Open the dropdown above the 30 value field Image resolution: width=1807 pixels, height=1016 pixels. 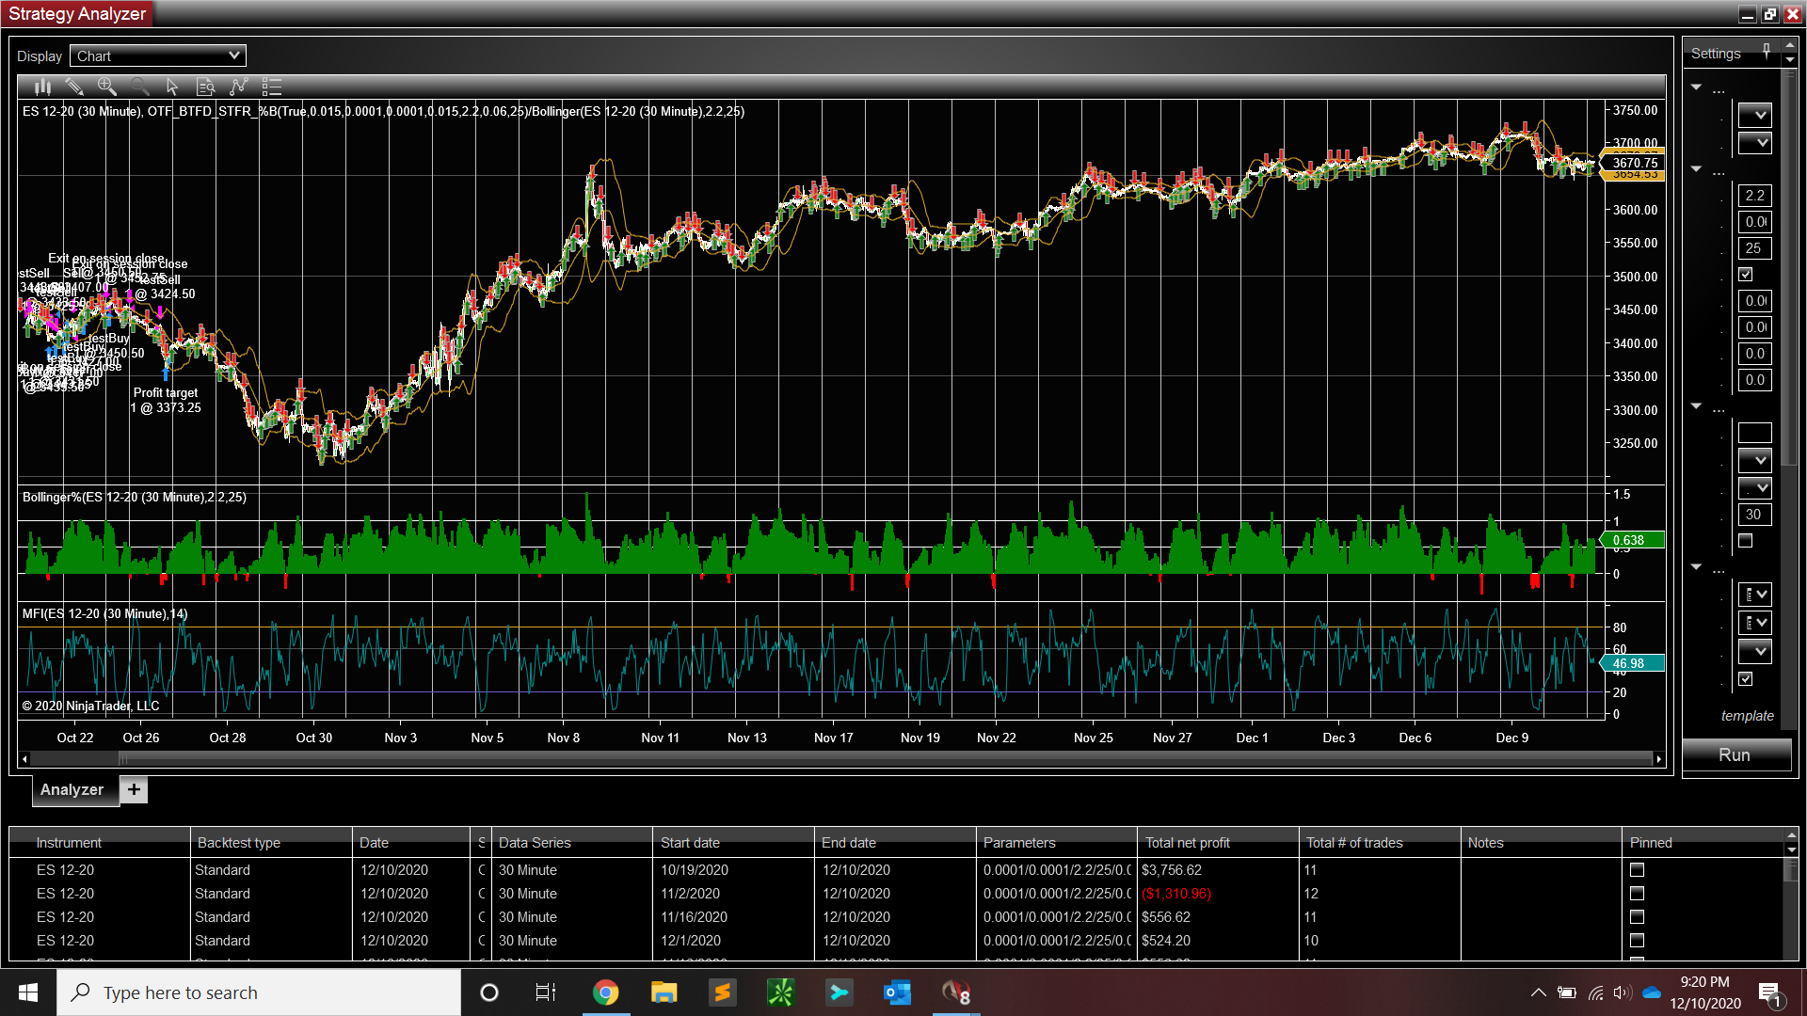pos(1754,487)
